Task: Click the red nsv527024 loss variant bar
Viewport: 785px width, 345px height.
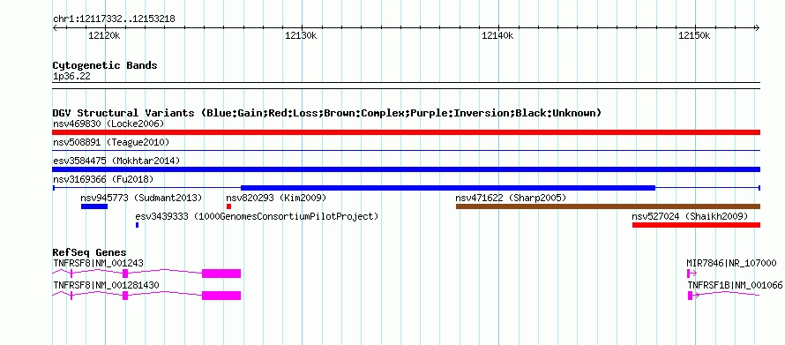Action: point(697,225)
